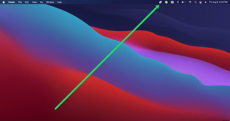This screenshot has width=230, height=121.
Task: Launch Siri from the menu bar
Action: [x=206, y=2]
